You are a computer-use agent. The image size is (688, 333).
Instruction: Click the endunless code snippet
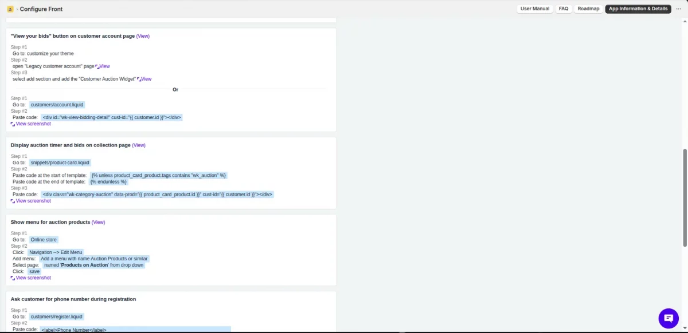tap(108, 181)
